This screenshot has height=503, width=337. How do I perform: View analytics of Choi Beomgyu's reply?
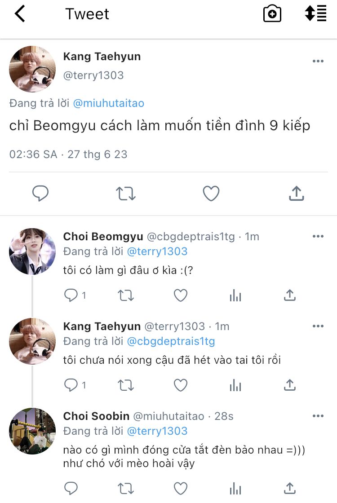235,295
